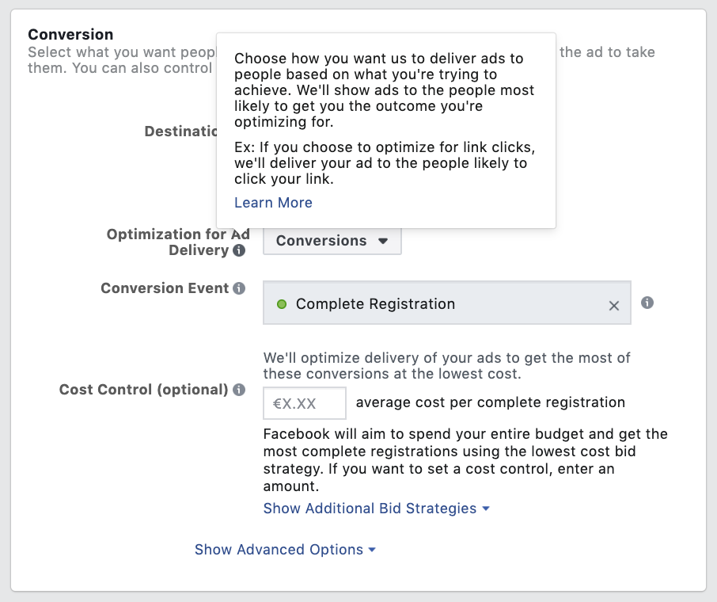Image resolution: width=717 pixels, height=602 pixels.
Task: Select the Complete Registration conversion event field
Action: point(447,303)
